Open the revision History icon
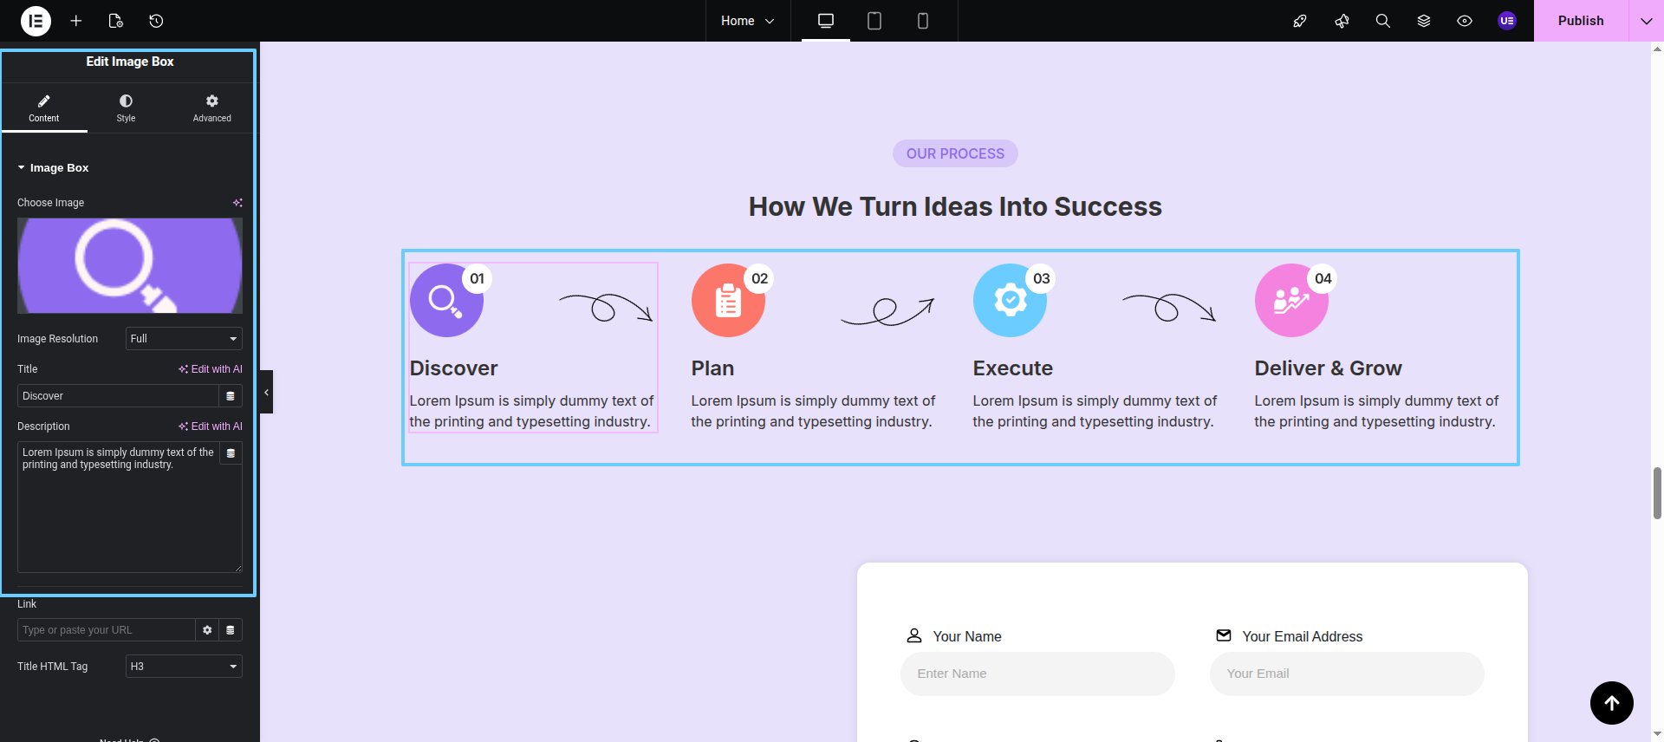 pos(156,21)
